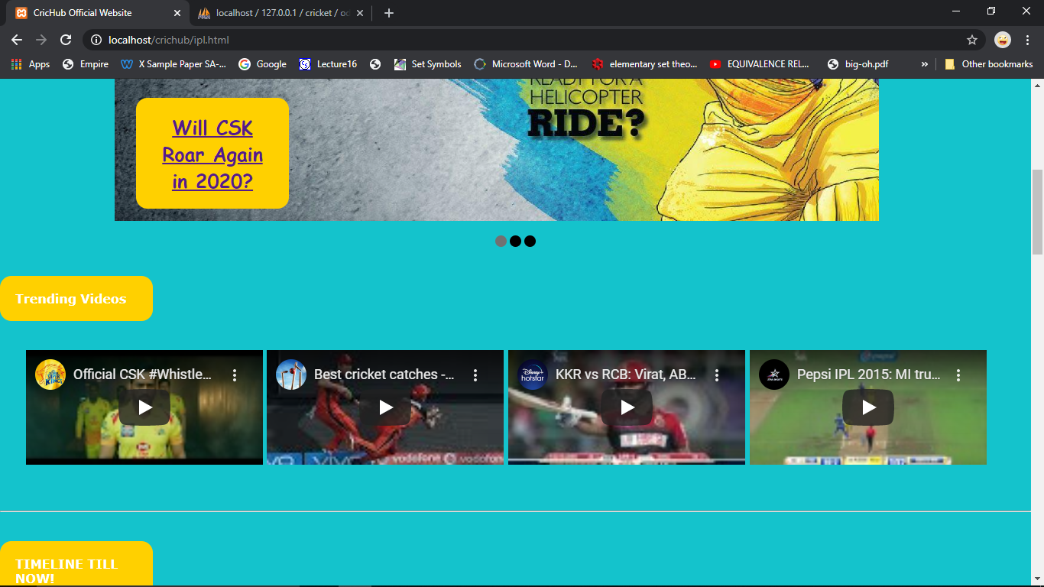Image resolution: width=1044 pixels, height=587 pixels.
Task: View site information icon in address bar
Action: 96,40
